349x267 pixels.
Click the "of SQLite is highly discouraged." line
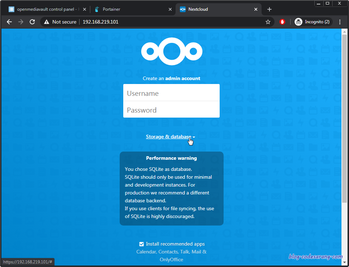coord(159,216)
